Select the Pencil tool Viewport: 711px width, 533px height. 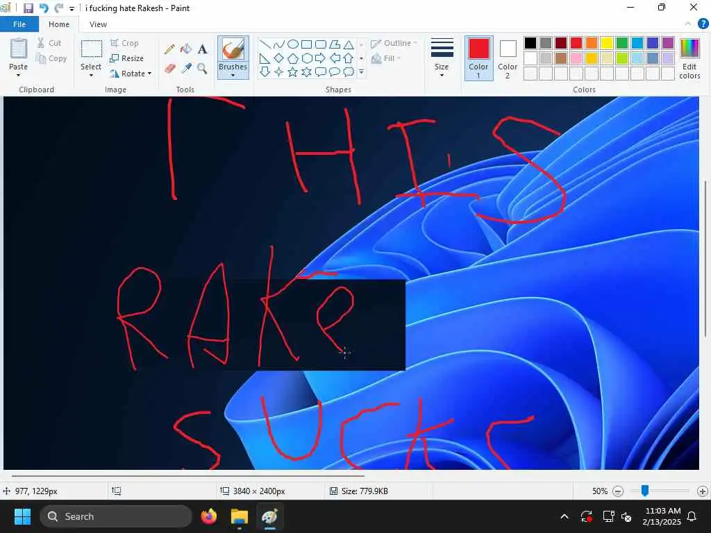pyautogui.click(x=169, y=49)
